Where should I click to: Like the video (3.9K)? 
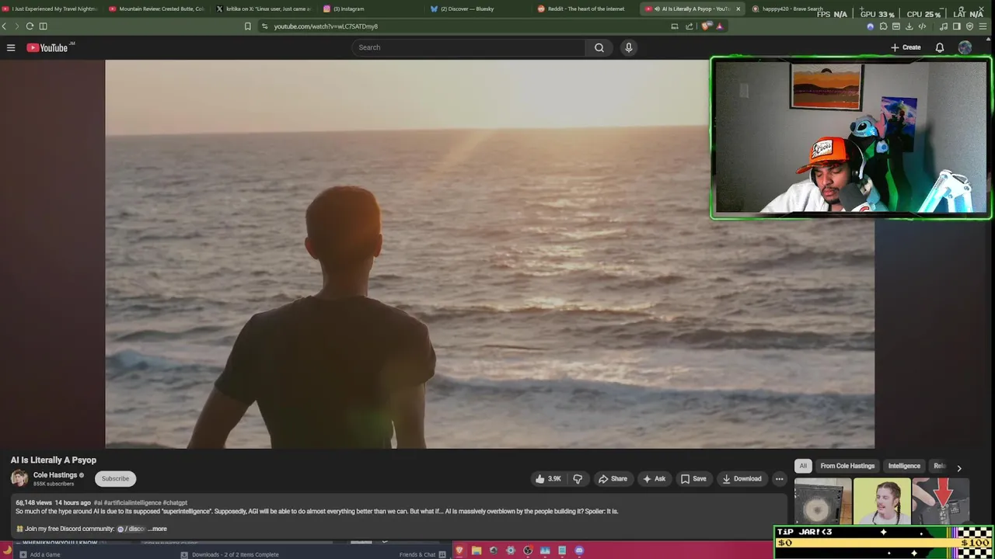548,479
